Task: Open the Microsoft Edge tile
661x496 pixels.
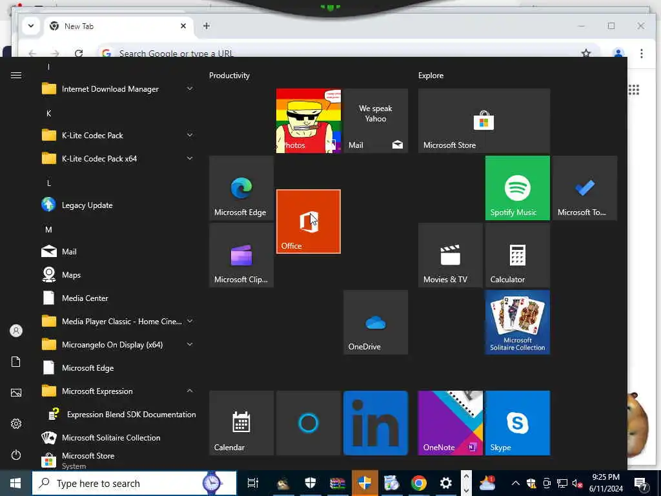Action: (x=241, y=188)
